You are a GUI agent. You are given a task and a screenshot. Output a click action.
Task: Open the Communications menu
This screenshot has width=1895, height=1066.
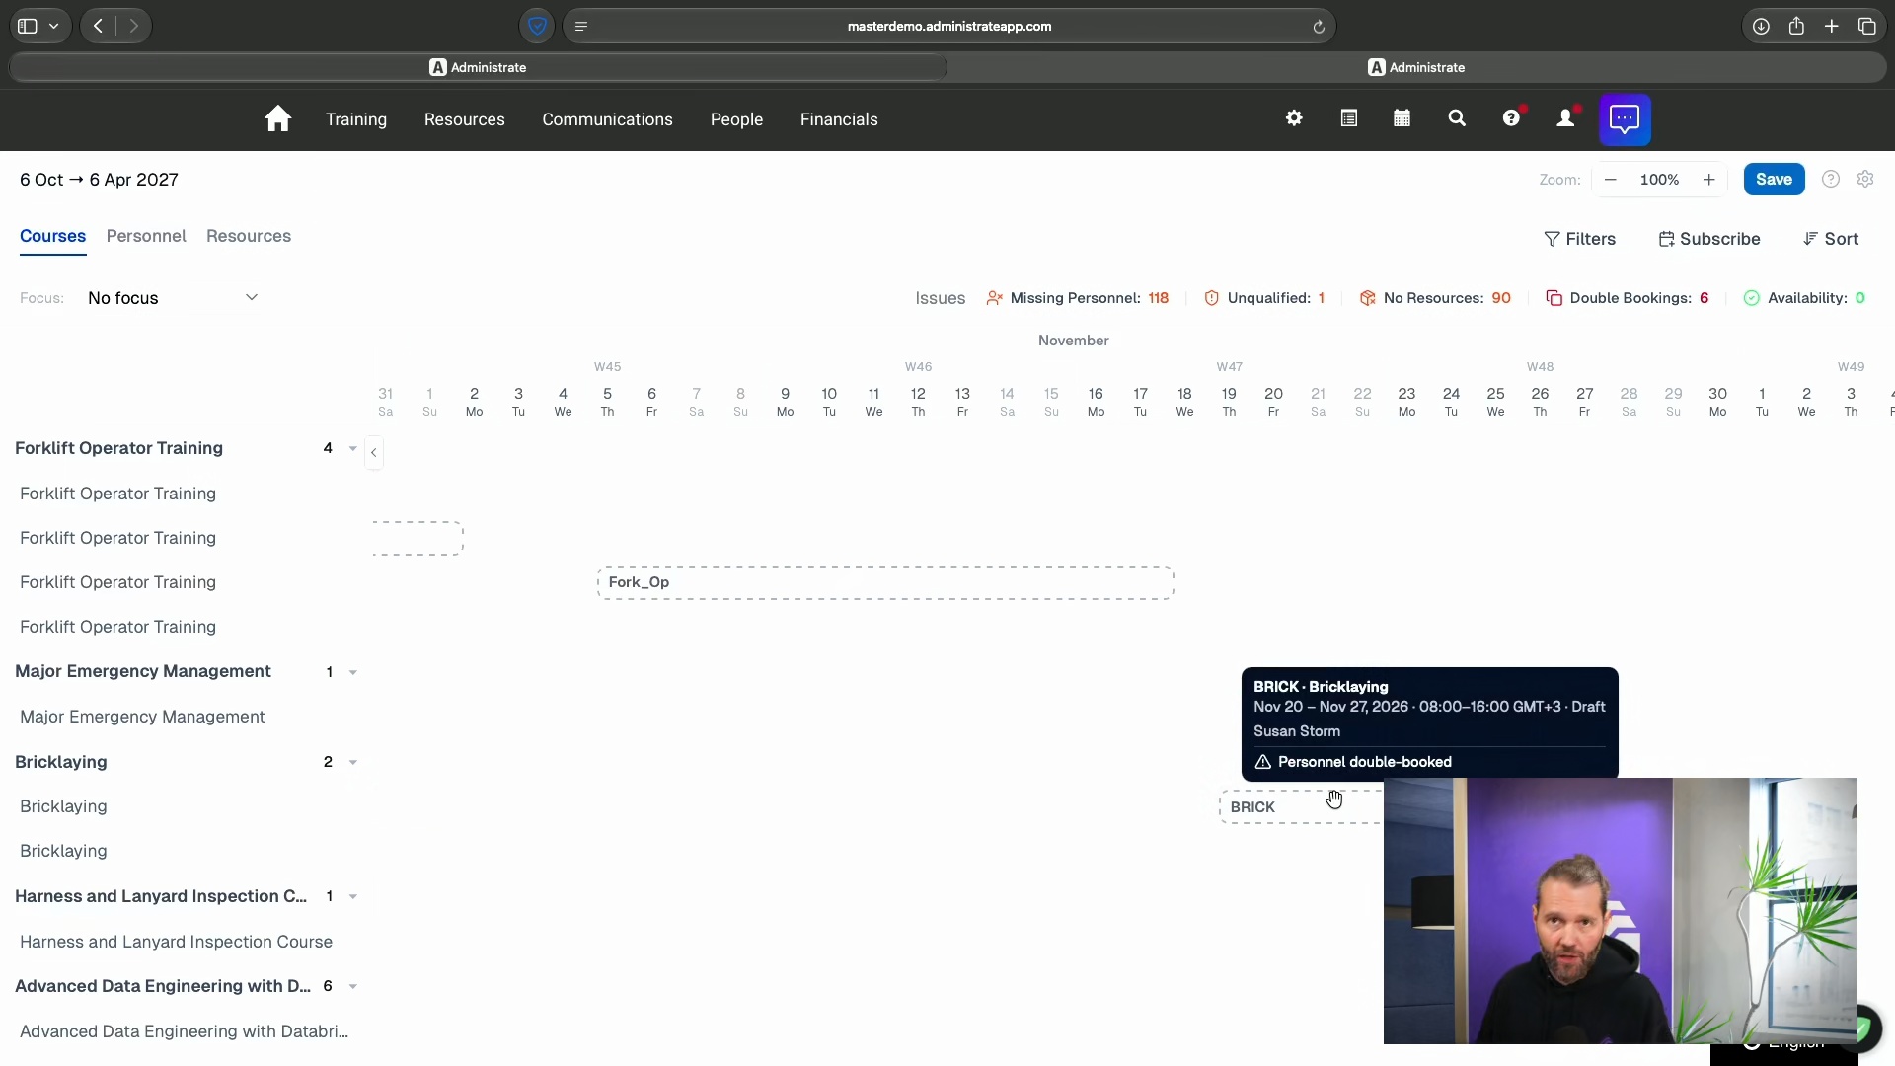(607, 119)
